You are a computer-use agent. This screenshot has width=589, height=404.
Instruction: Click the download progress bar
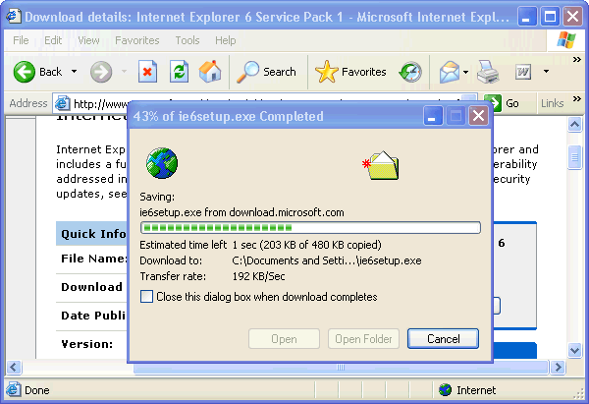tap(310, 228)
